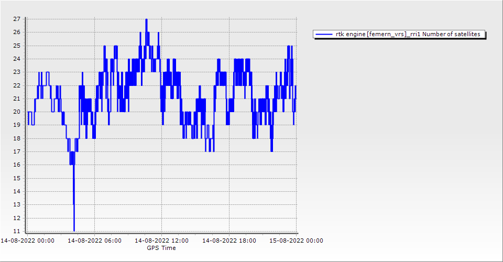Click the y-axis tick label 24
Viewport: 503px width, 262px height.
pyautogui.click(x=17, y=59)
